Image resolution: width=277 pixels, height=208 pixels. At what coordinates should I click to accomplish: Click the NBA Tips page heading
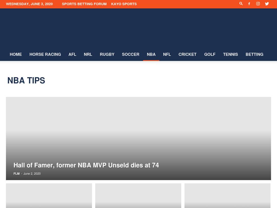[x=26, y=80]
